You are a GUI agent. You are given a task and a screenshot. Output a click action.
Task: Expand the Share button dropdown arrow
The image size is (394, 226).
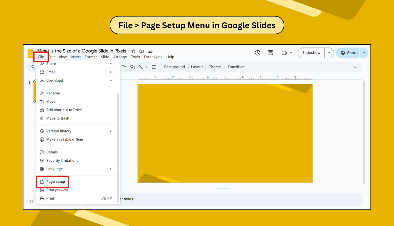click(364, 53)
